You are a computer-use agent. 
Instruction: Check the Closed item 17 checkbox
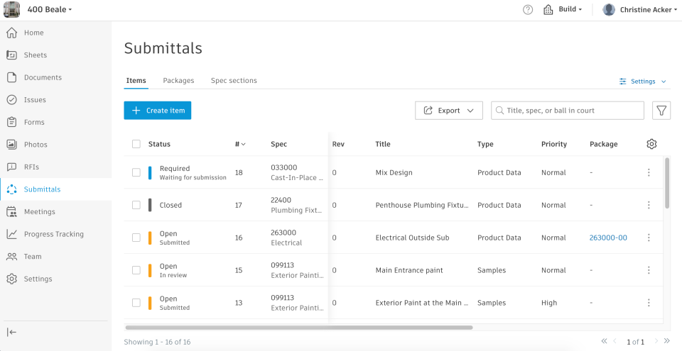tap(136, 205)
